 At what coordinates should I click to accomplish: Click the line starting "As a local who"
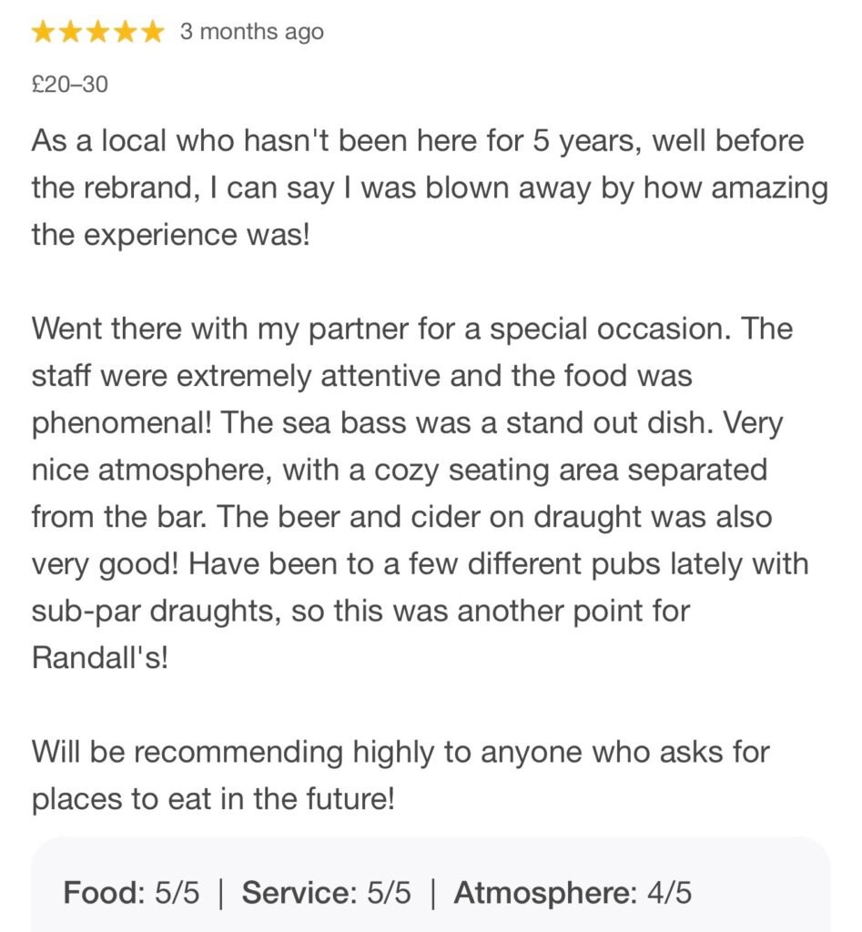[418, 142]
